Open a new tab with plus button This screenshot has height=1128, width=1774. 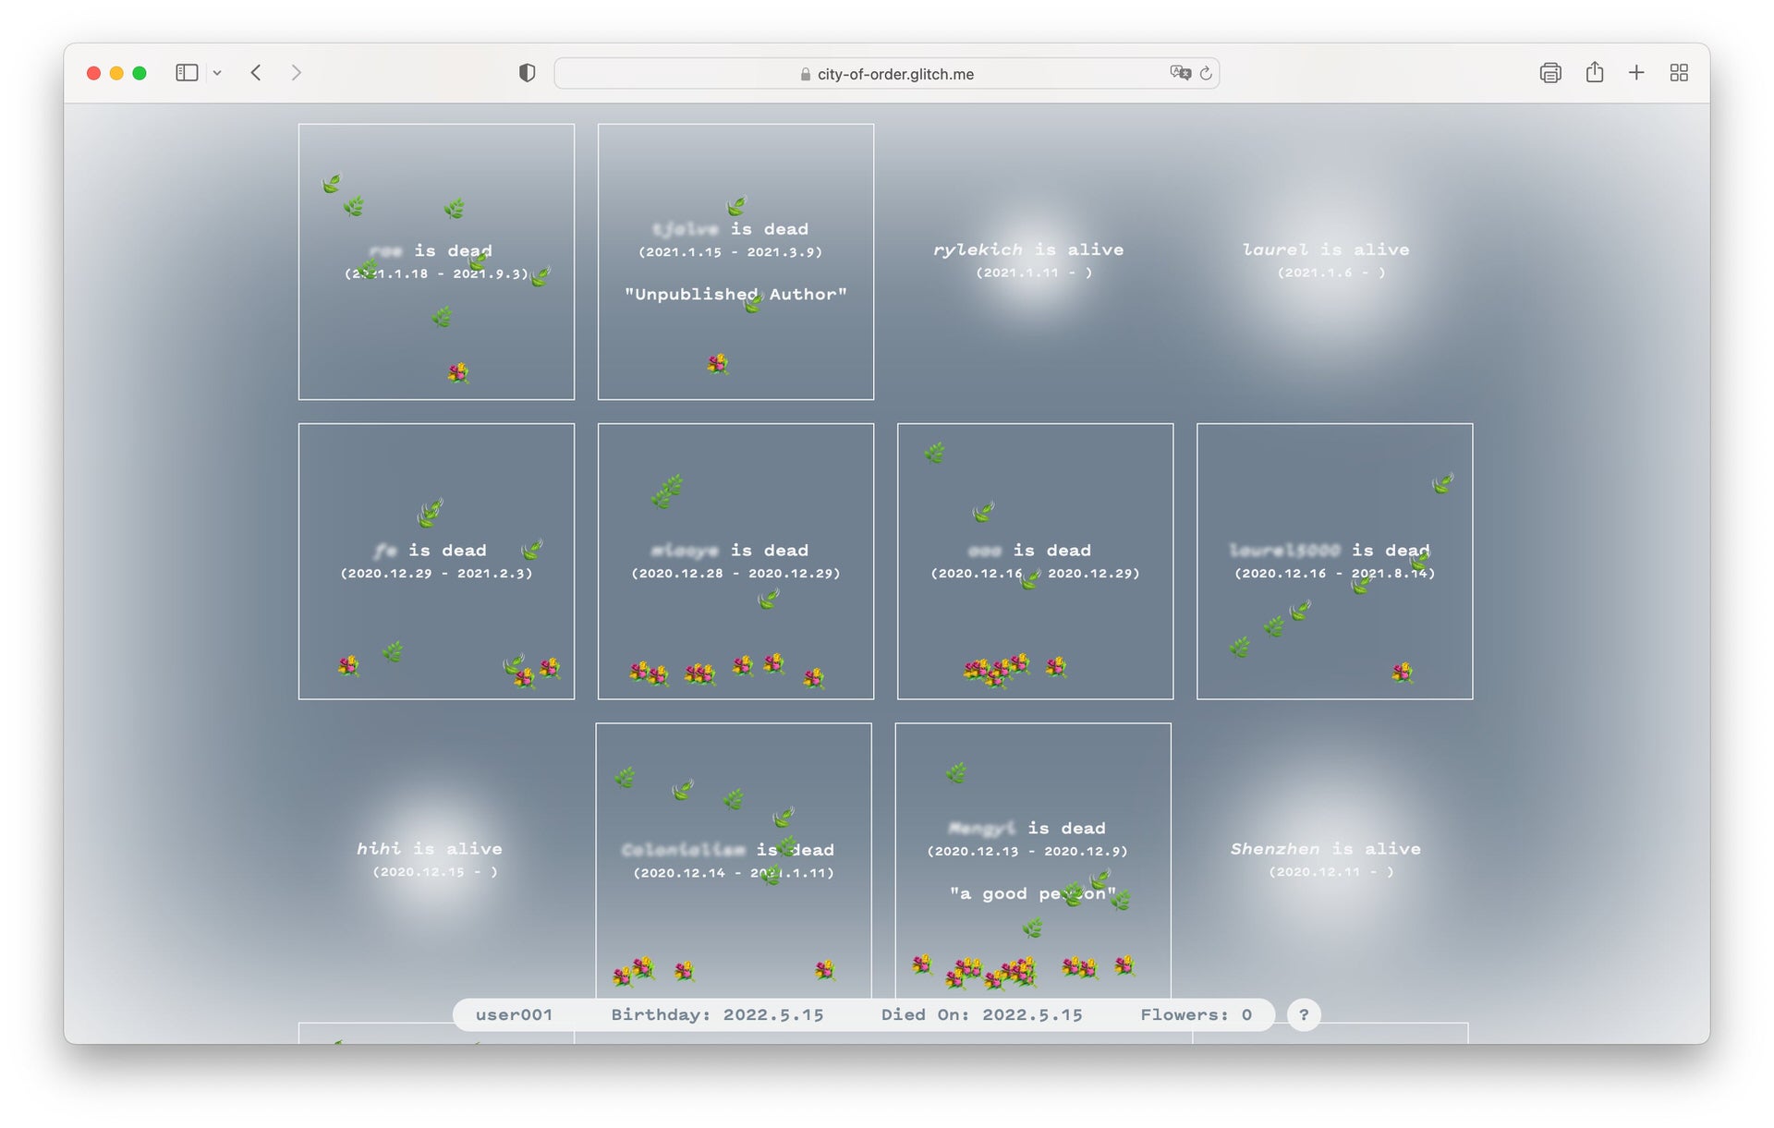pos(1636,73)
